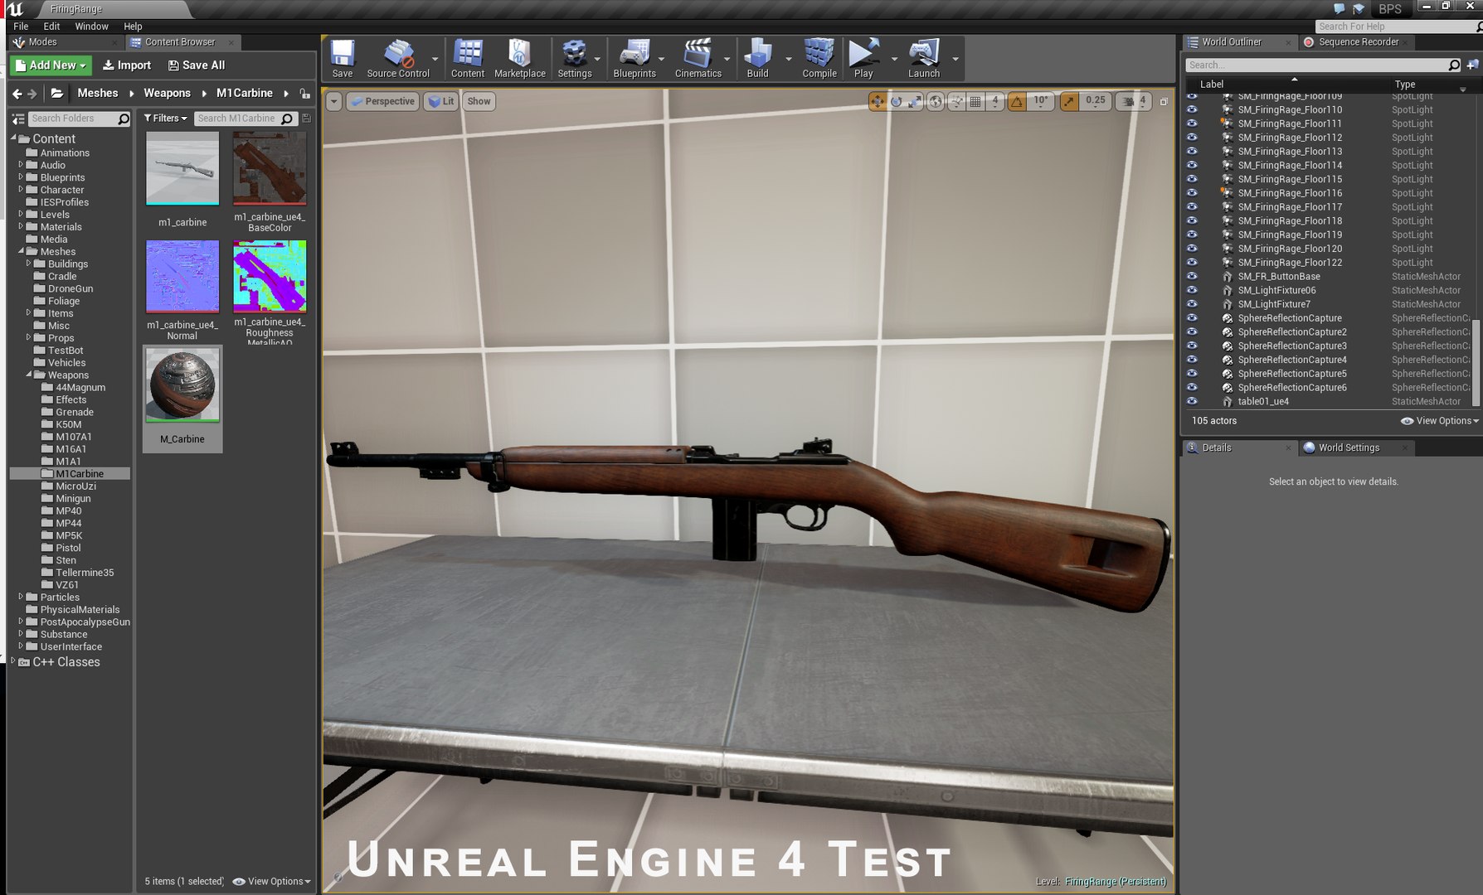Select the rotate gizmo tool in viewport

(896, 101)
